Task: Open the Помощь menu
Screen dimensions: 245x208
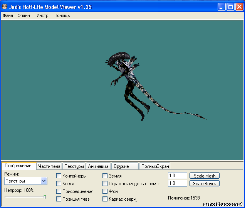Action: pyautogui.click(x=62, y=15)
